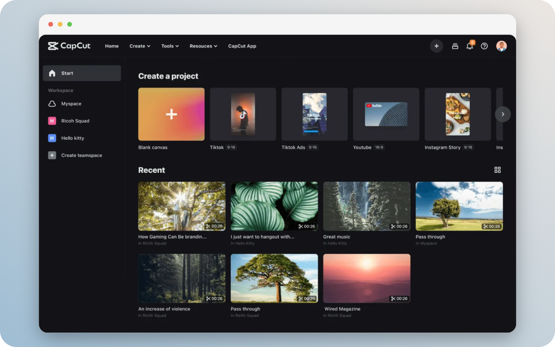The width and height of the screenshot is (555, 347).
Task: Click the help question mark icon
Action: [484, 46]
